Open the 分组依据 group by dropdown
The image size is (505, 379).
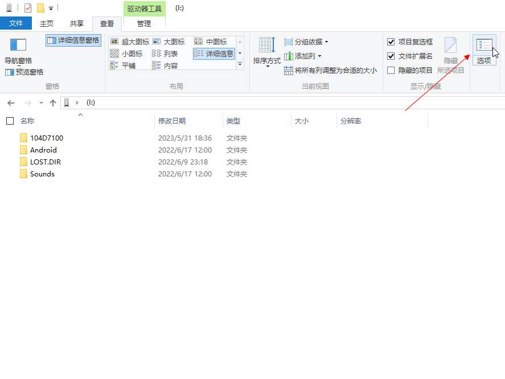[x=306, y=42]
